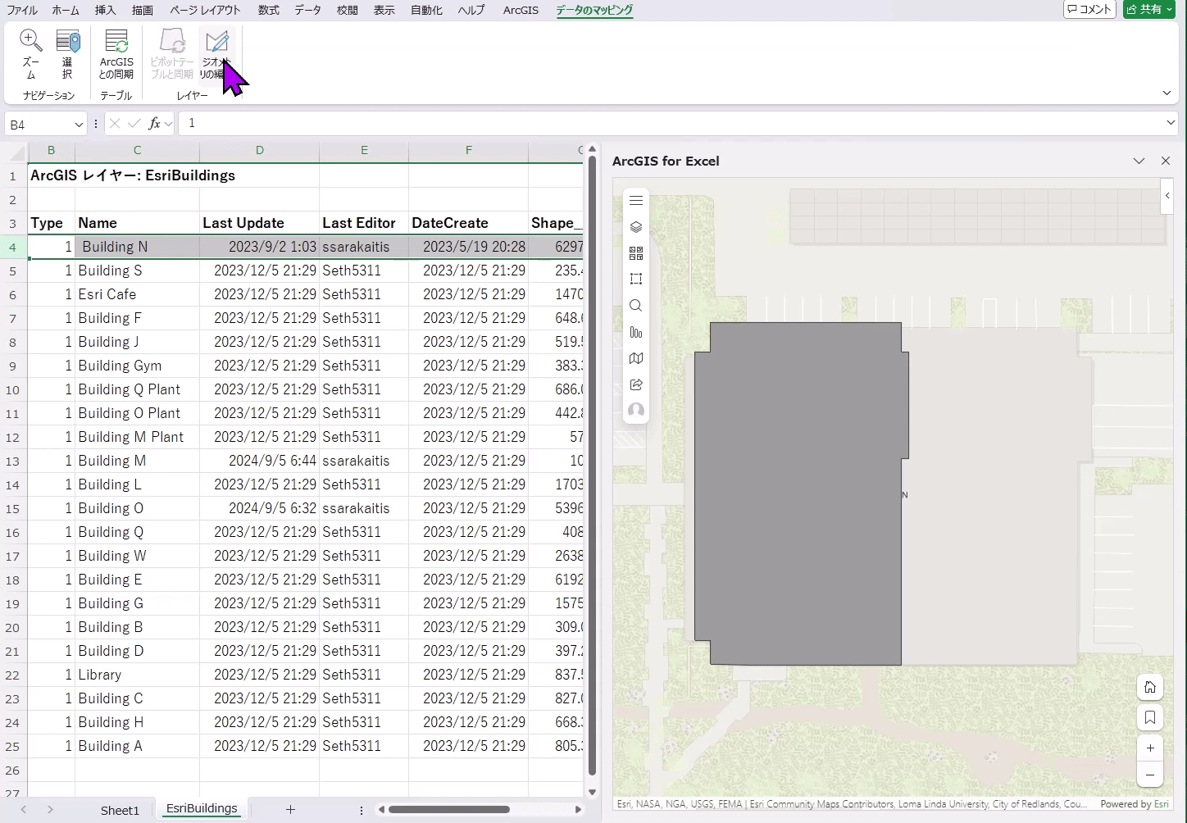Viewport: 1187px width, 823px height.
Task: Select the '2024/9/5 6:44' cell
Action: tap(260, 461)
